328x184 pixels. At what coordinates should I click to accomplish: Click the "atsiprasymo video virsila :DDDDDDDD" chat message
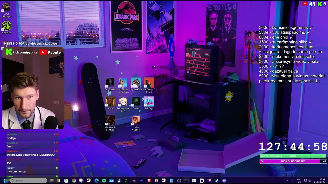point(31,155)
